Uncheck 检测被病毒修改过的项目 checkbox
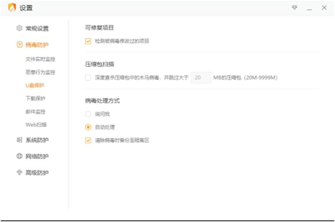 point(88,41)
